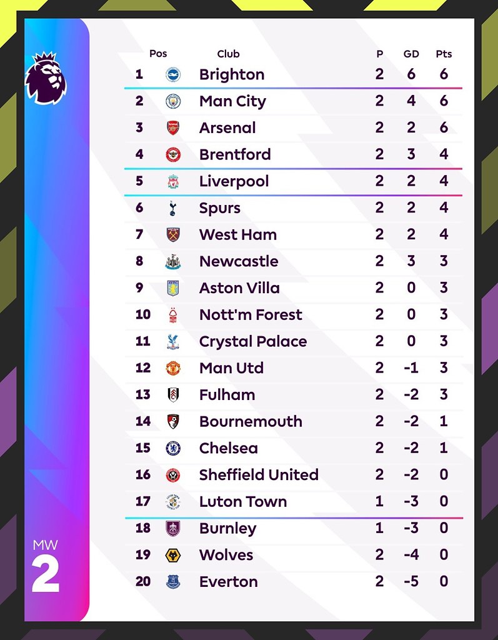Image resolution: width=498 pixels, height=640 pixels.
Task: Click the Brighton club crest
Action: pyautogui.click(x=173, y=75)
